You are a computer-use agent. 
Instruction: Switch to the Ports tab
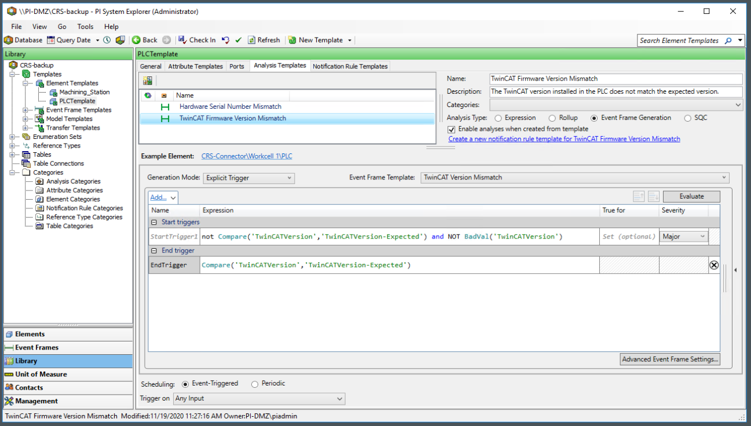(x=237, y=67)
